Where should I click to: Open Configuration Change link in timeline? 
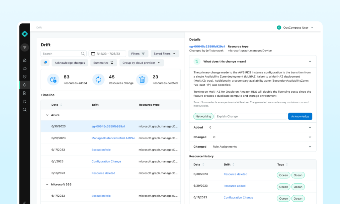pos(106,161)
